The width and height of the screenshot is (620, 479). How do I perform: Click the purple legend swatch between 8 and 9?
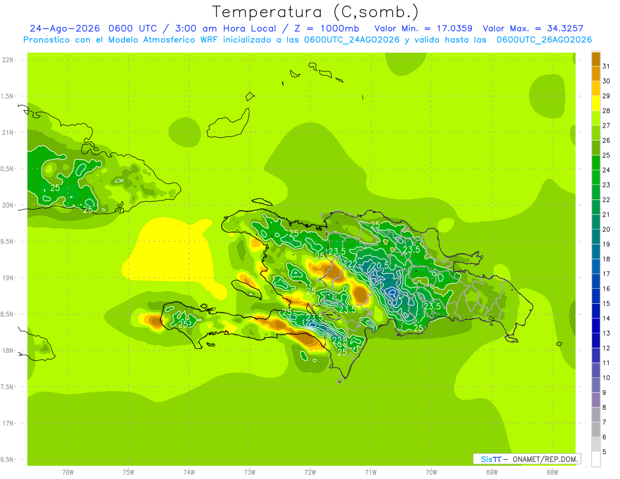596,400
